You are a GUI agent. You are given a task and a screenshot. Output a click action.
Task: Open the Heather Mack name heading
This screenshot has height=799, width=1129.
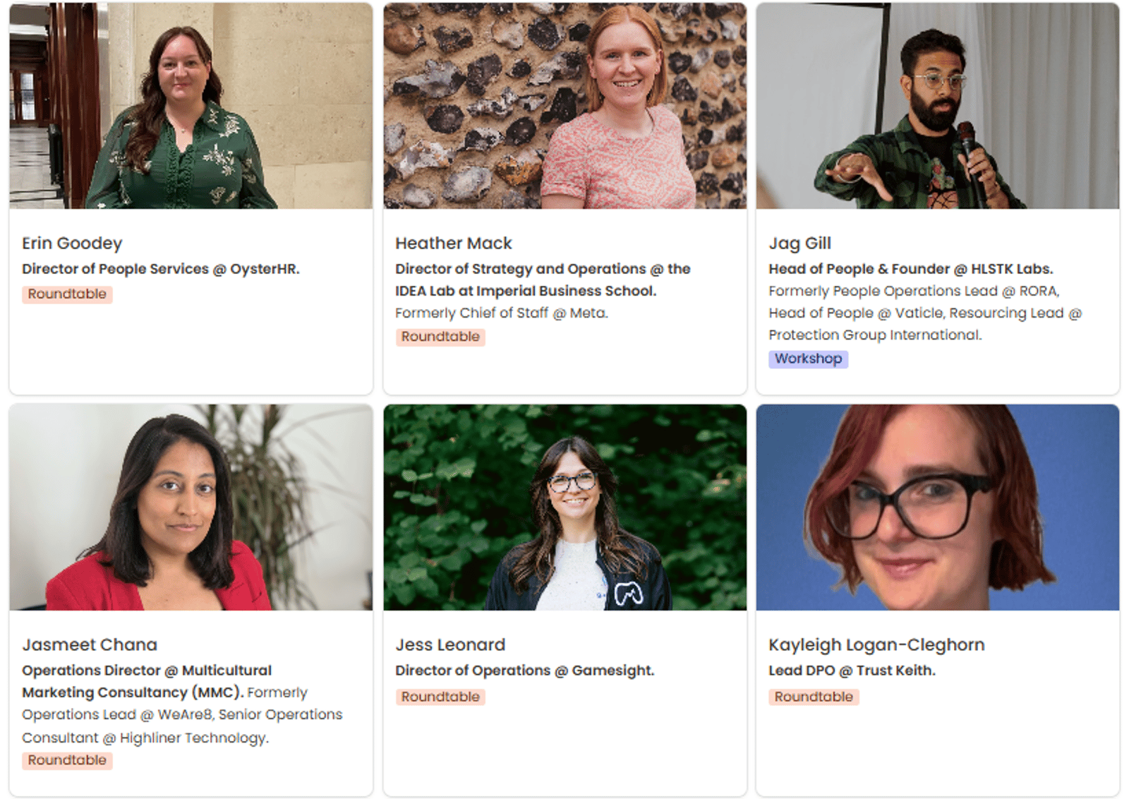pyautogui.click(x=453, y=244)
